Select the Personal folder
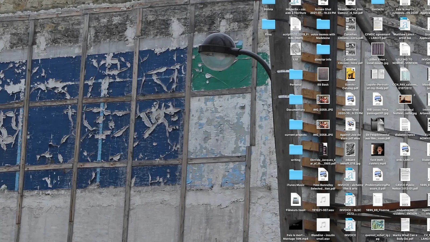The height and width of the screenshot is (242, 430). tap(296, 74)
